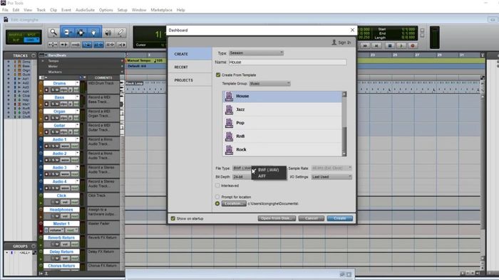Select Prompt for location radio button
The height and width of the screenshot is (280, 499).
coord(217,197)
